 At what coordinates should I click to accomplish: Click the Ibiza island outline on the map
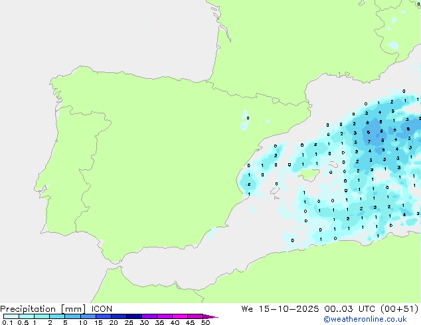coord(275,191)
